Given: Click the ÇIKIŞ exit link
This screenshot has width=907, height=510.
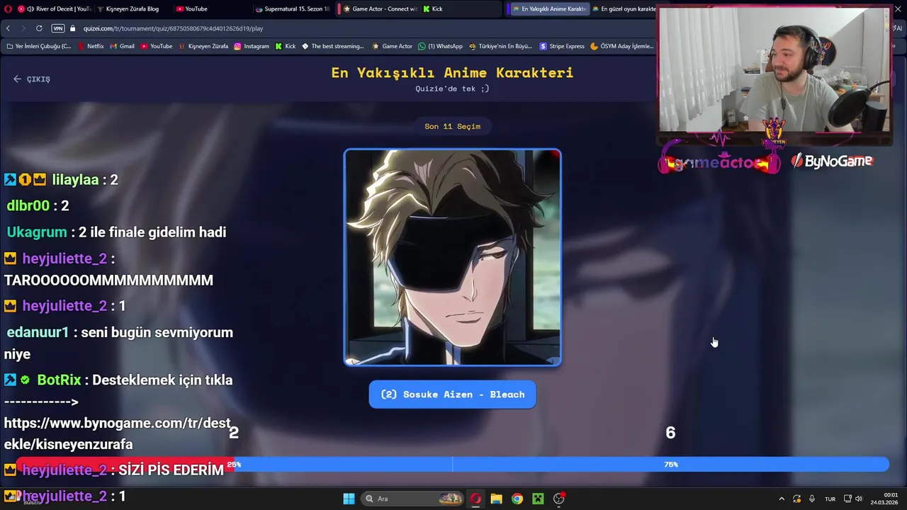Looking at the screenshot, I should [x=32, y=79].
